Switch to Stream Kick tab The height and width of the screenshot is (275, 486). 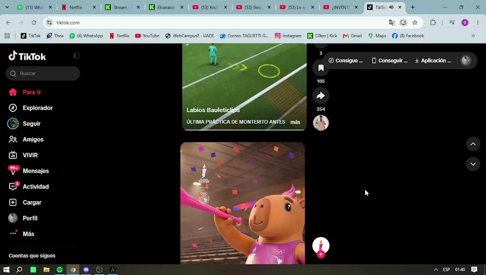click(122, 7)
